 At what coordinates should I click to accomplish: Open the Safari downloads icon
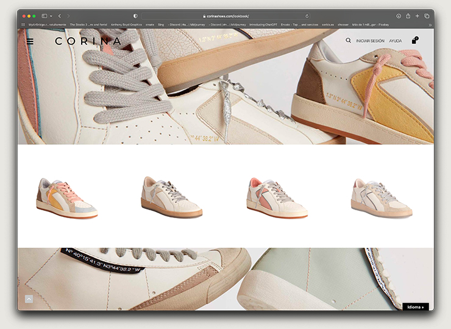tap(399, 16)
